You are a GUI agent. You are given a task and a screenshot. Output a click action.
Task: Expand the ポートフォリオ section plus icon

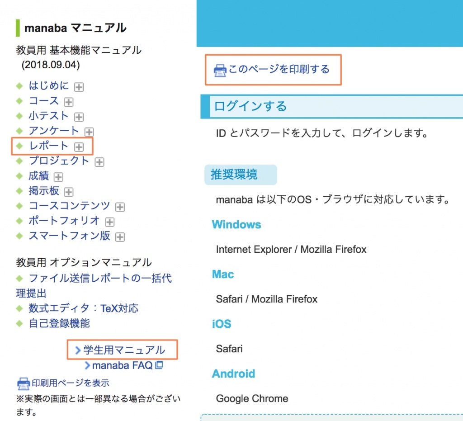pos(110,222)
